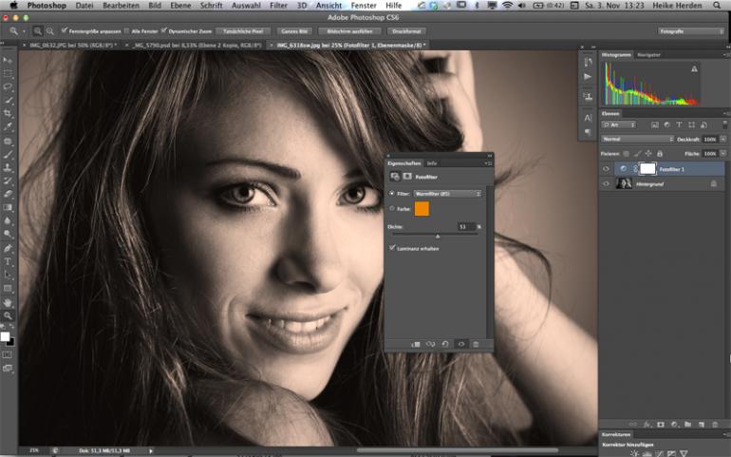Toggle Fenstergröße anpassen checkbox
This screenshot has height=457, width=731.
tap(65, 30)
